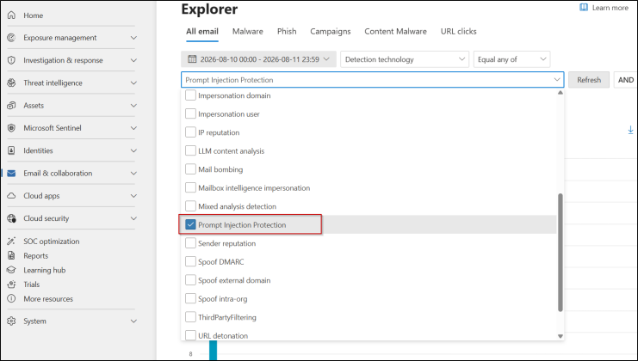Click the Learn more book icon
638x361 pixels.
(584, 8)
